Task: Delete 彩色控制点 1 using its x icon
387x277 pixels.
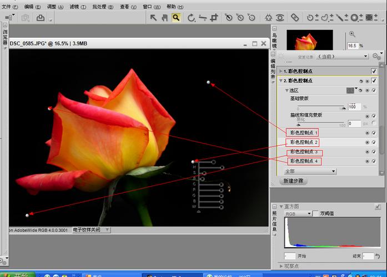Action: pos(367,133)
